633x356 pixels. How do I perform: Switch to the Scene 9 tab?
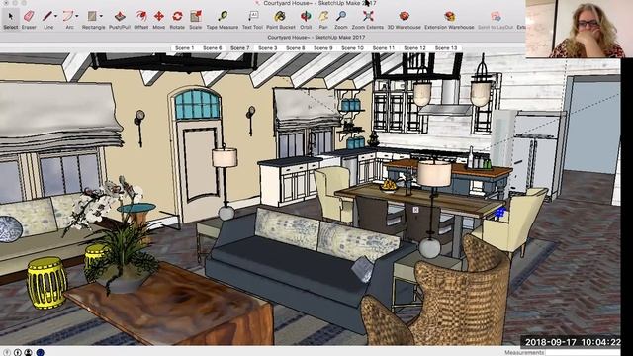[x=323, y=48]
